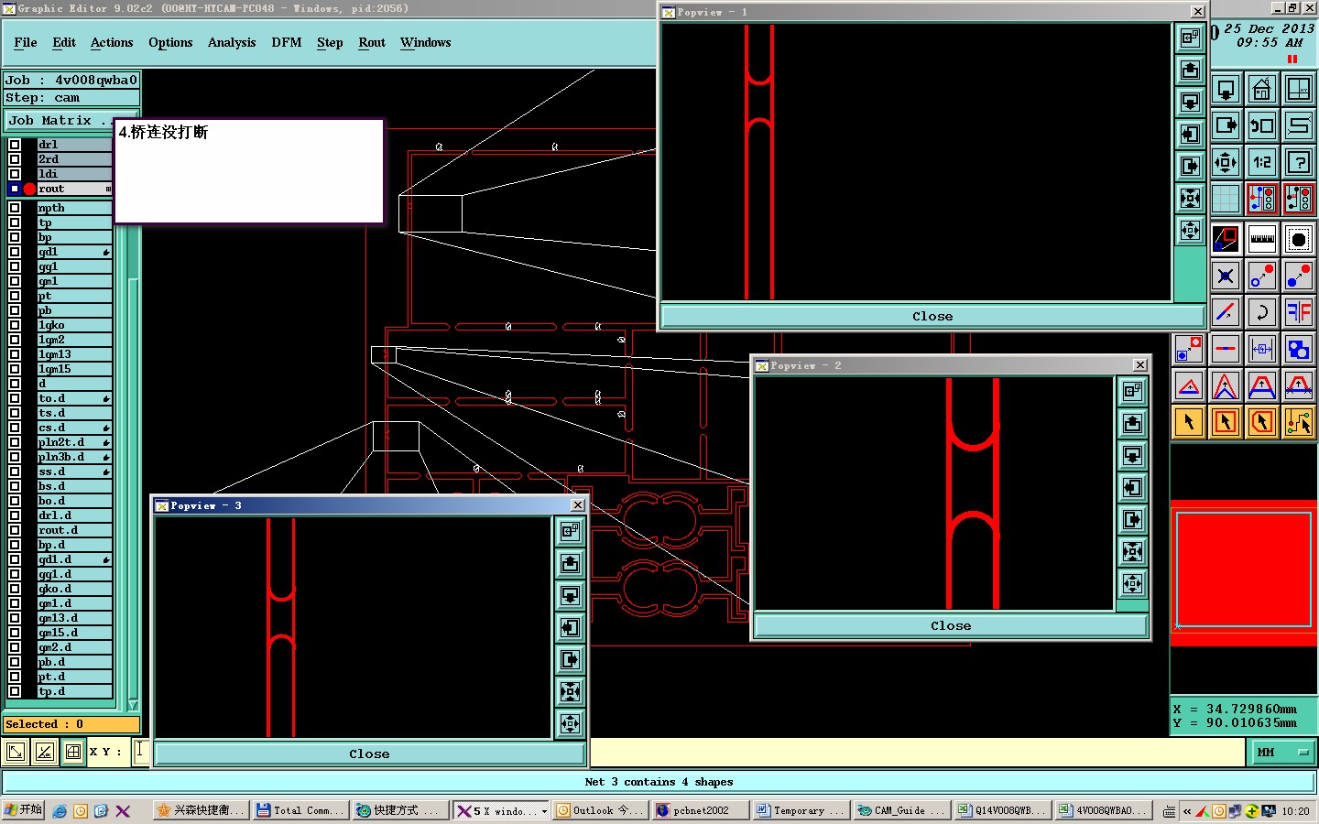Click the previous view icon
This screenshot has width=1319, height=824.
pos(1261,125)
